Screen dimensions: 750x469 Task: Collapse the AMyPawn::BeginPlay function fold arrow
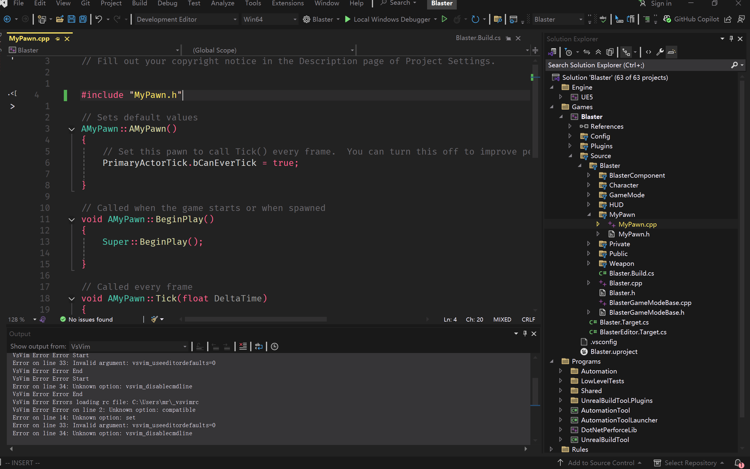click(x=72, y=220)
